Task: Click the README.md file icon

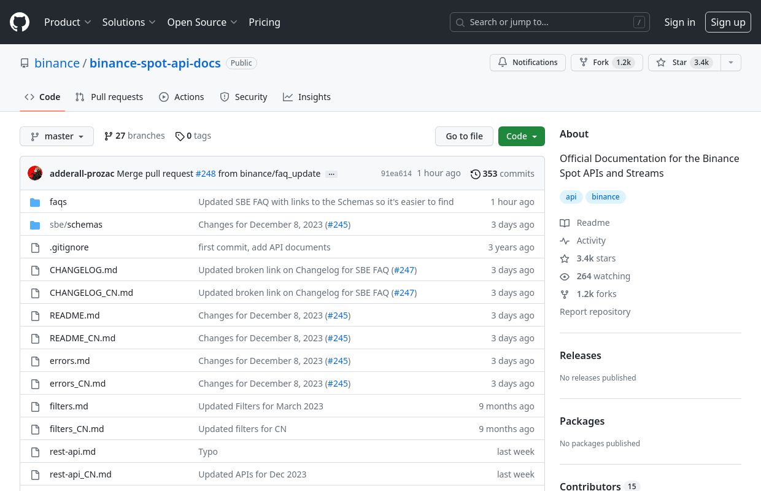Action: [35, 315]
